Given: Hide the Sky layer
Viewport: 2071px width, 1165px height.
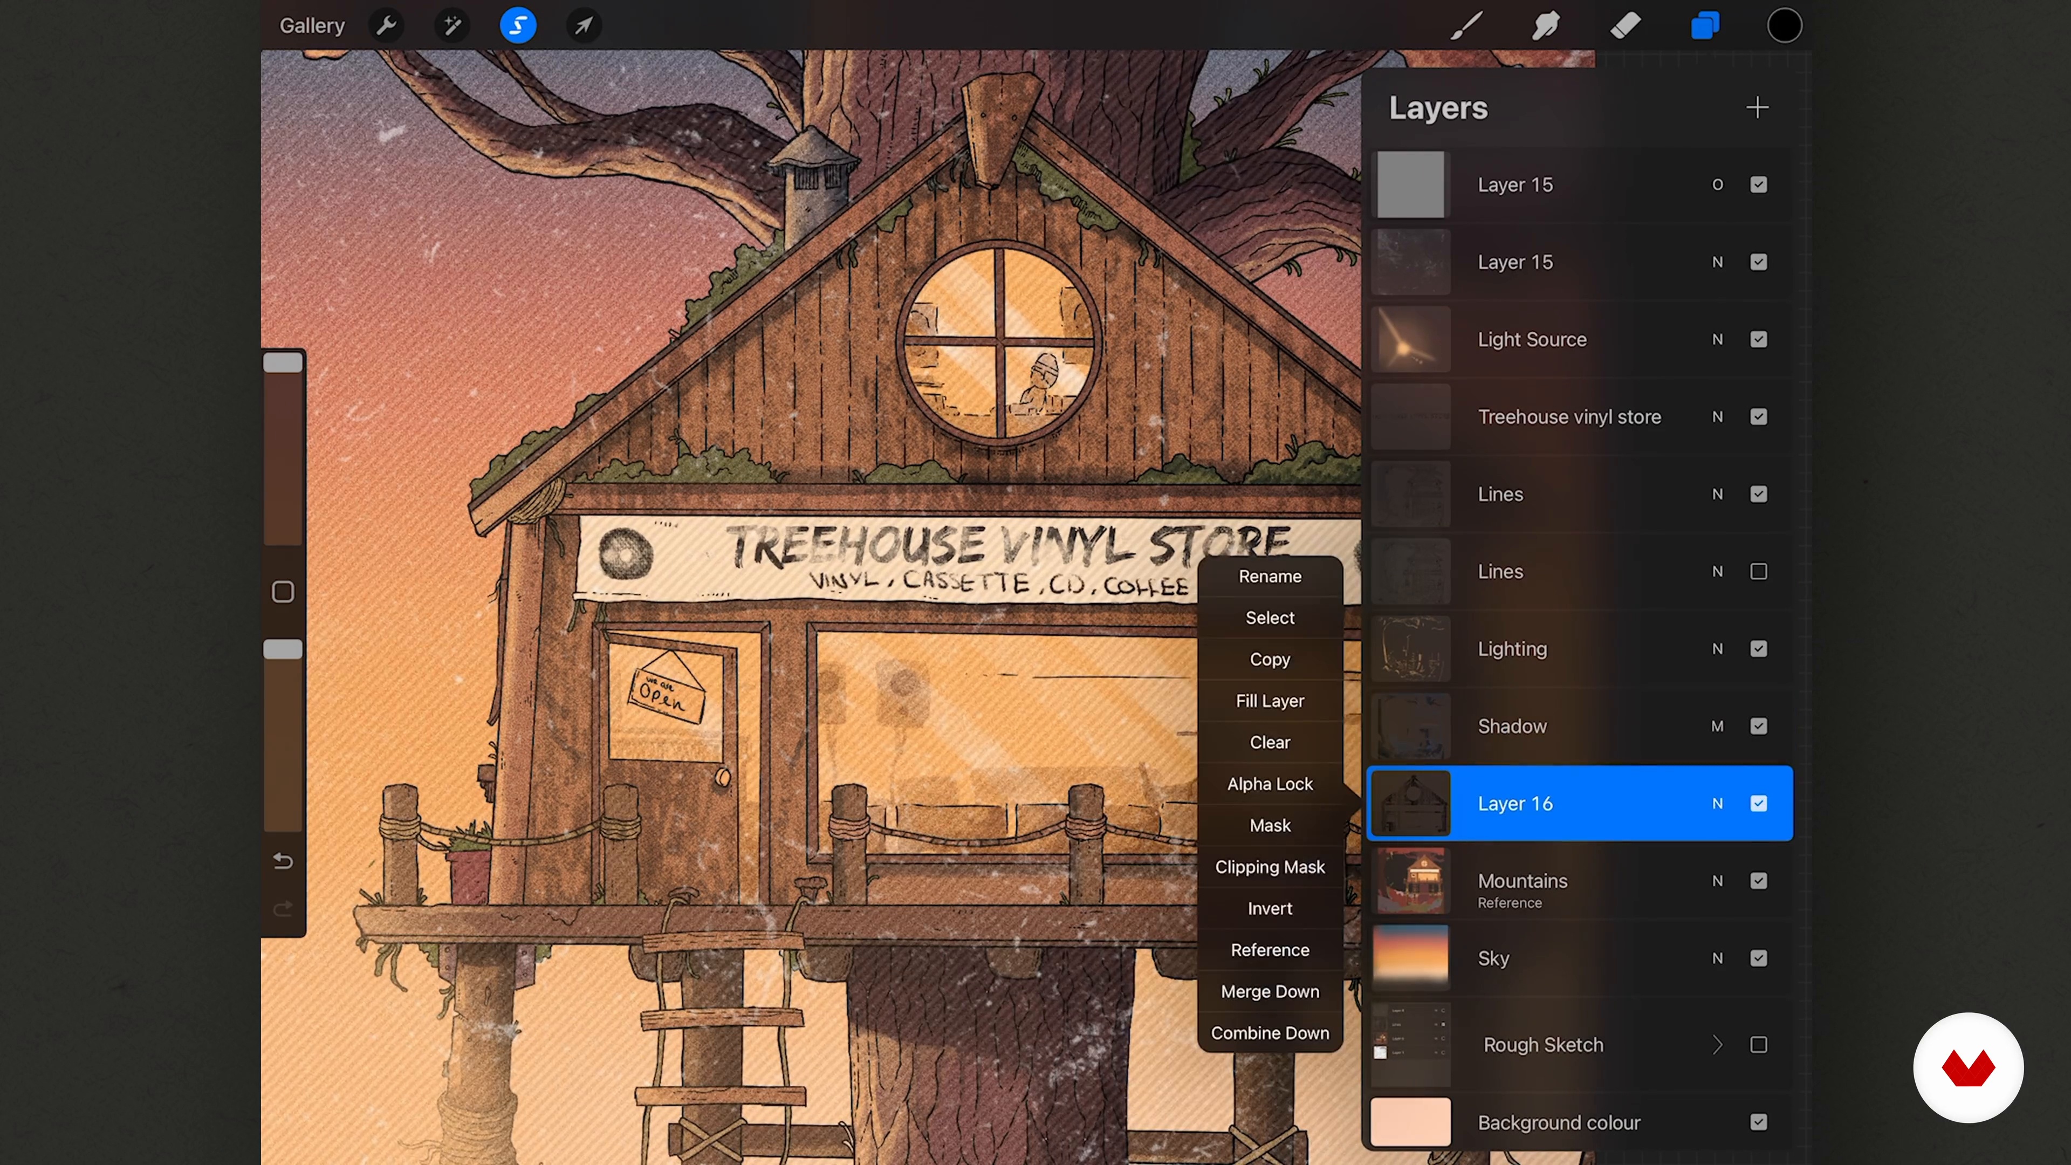Looking at the screenshot, I should point(1758,958).
